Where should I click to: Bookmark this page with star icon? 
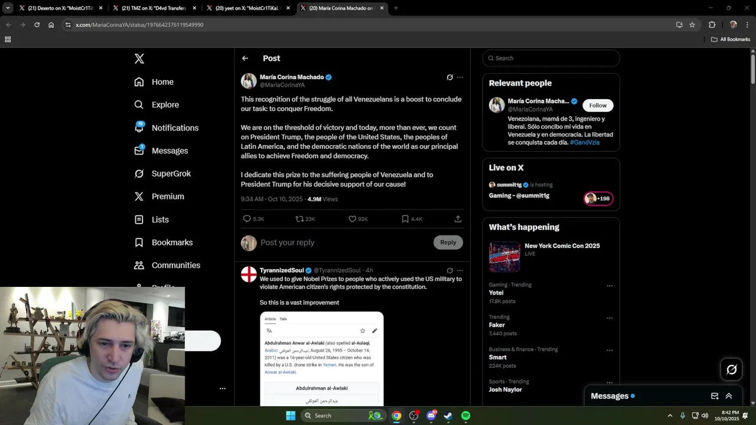pyautogui.click(x=692, y=25)
